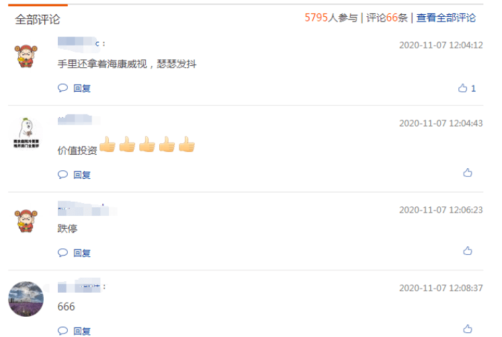The height and width of the screenshot is (337, 502).
Task: Like the 价值投资 comment
Action: tap(468, 173)
